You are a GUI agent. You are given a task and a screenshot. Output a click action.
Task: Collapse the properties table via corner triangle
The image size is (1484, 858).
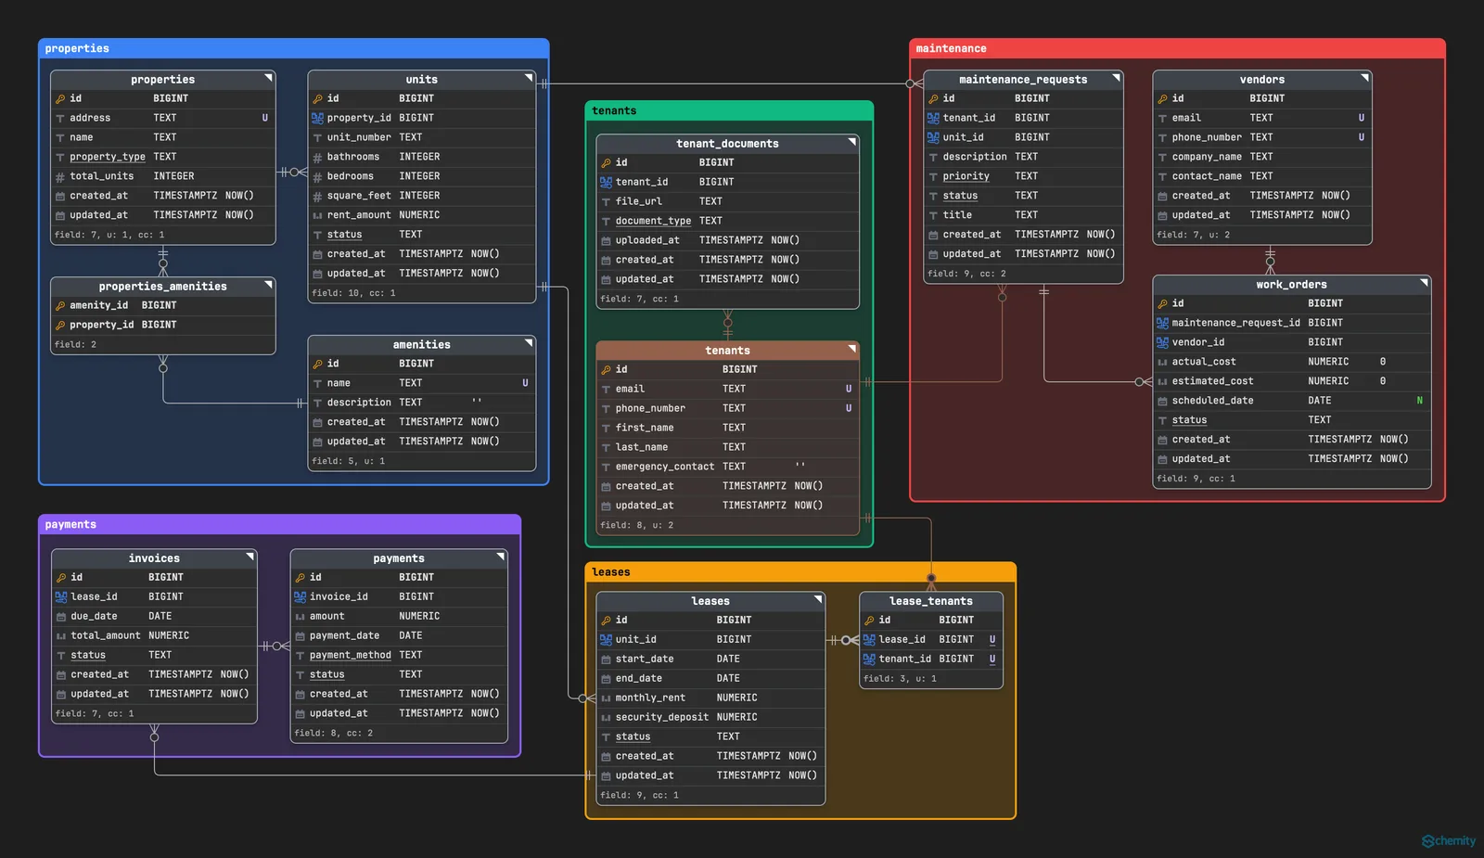(x=268, y=78)
